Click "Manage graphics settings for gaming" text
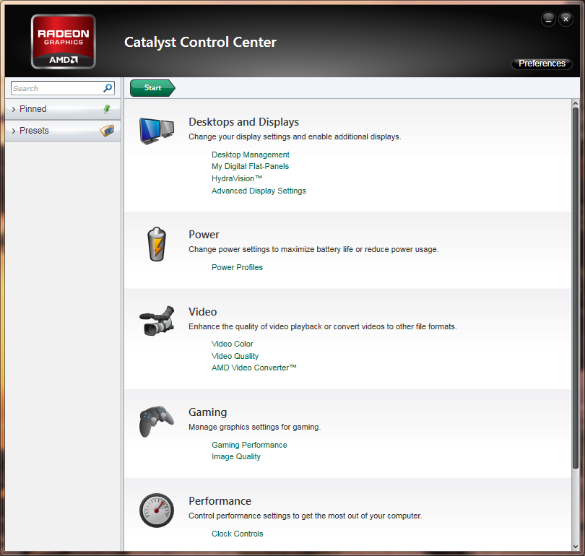 point(254,427)
